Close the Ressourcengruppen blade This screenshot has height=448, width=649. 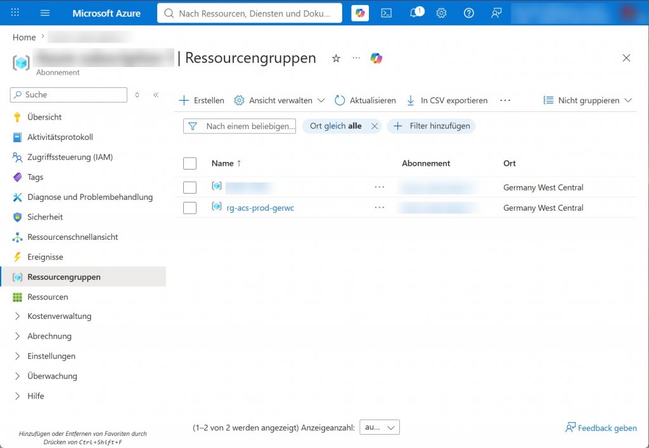click(x=626, y=58)
